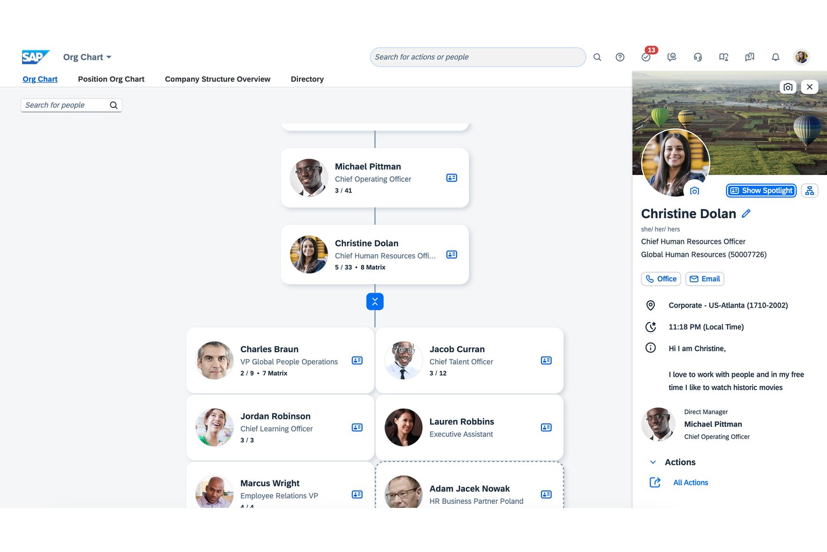Collapse Christine Dolan's direct reports

pos(375,301)
